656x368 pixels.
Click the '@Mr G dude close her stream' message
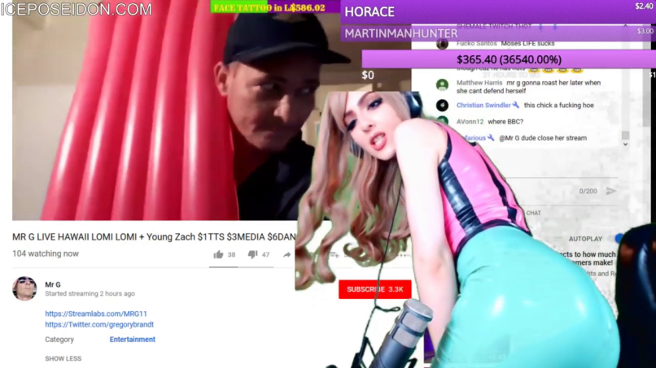click(543, 138)
